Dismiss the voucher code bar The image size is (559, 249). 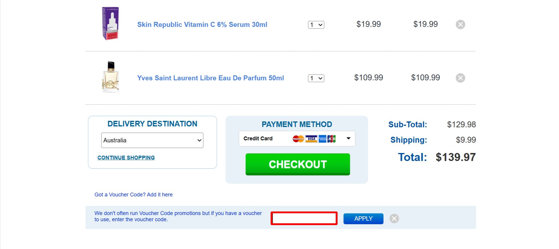(394, 218)
